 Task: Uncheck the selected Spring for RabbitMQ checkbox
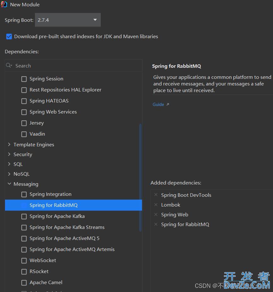click(x=24, y=205)
